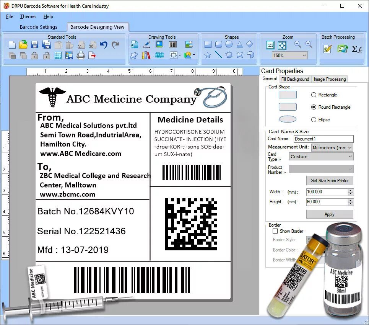Draw a rounded rectangle shape
Screen dimensions: 369x325
click(219, 44)
